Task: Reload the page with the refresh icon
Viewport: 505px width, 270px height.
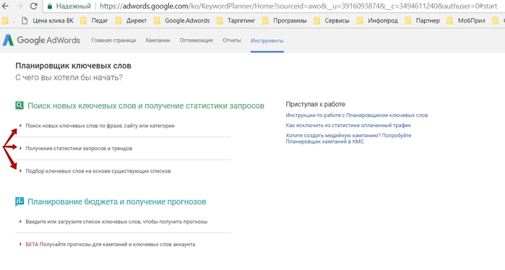Action: pyautogui.click(x=33, y=6)
